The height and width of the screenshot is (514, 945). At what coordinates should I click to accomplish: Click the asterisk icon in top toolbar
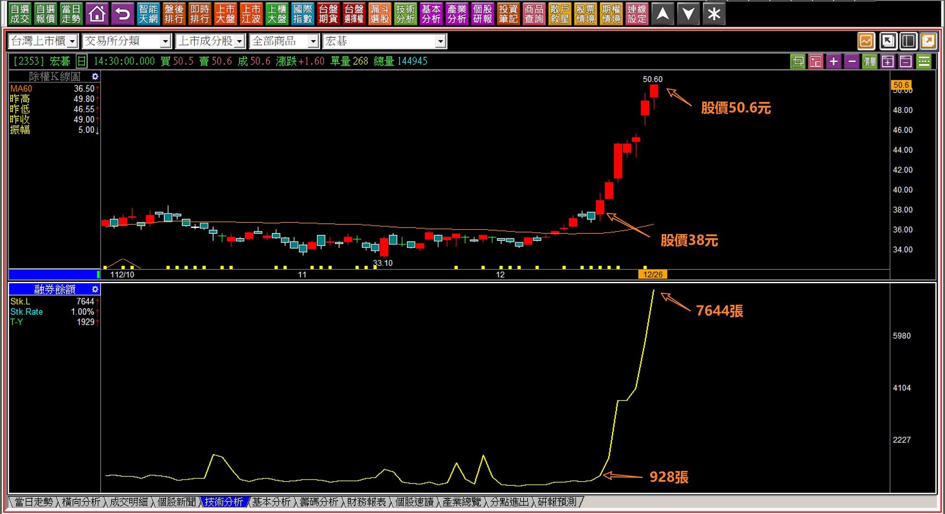tap(714, 14)
